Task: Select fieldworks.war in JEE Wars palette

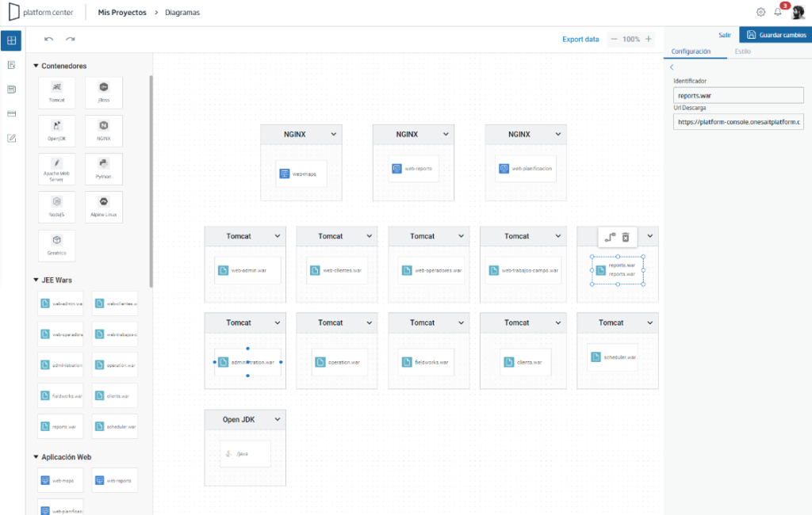Action: (60, 396)
